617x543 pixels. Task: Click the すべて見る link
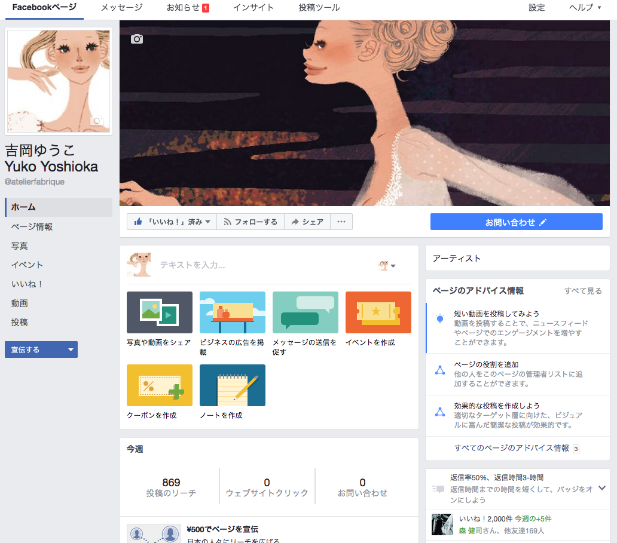(583, 291)
